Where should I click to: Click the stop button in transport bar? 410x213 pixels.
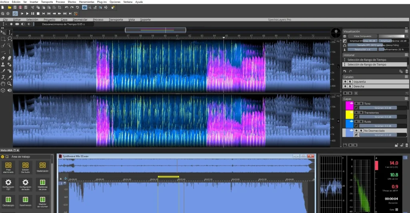click(x=38, y=14)
